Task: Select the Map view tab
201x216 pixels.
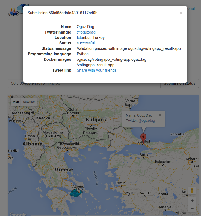Action: point(16,102)
